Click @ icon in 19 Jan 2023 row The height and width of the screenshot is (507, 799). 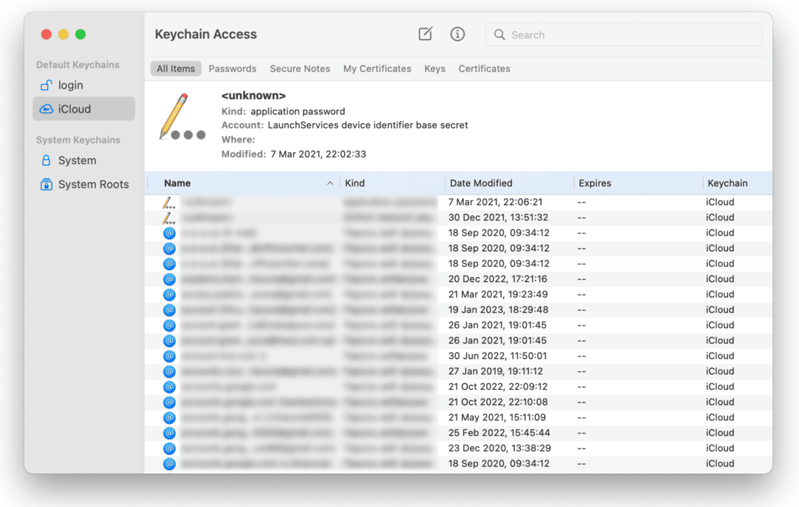[170, 310]
